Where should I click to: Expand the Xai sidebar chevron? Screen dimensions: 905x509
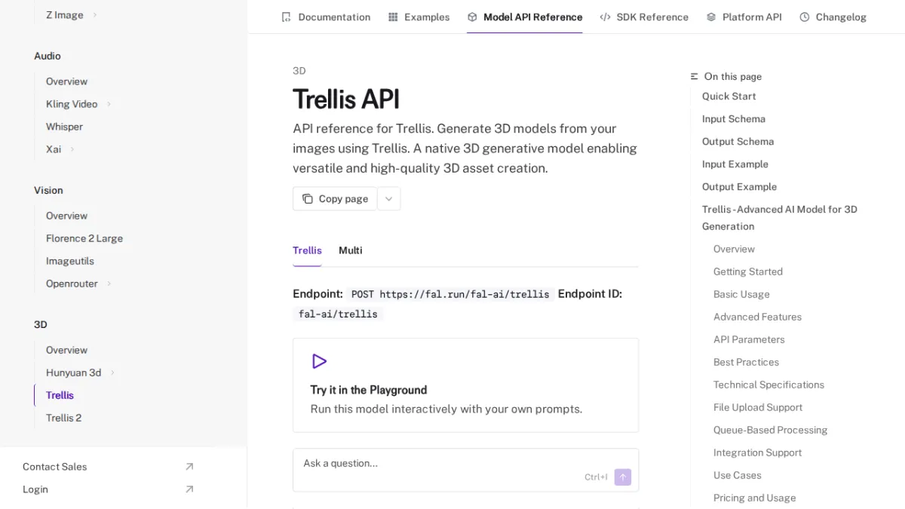click(x=72, y=149)
